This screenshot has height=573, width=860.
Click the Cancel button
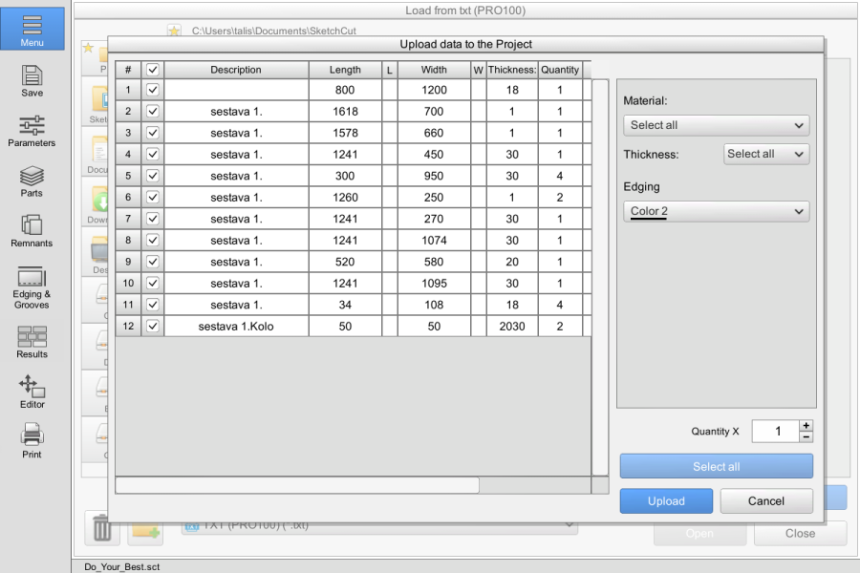point(766,501)
